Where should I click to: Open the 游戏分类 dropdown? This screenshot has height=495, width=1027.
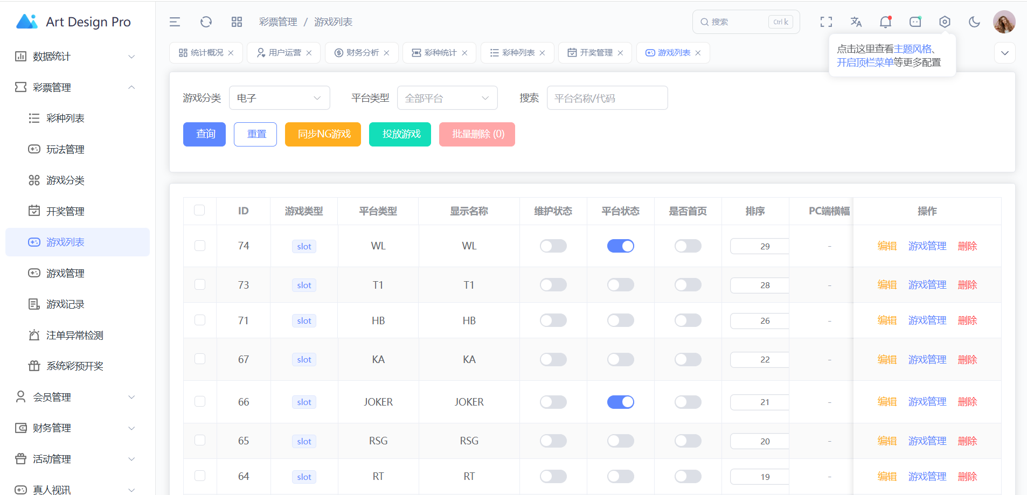[279, 98]
